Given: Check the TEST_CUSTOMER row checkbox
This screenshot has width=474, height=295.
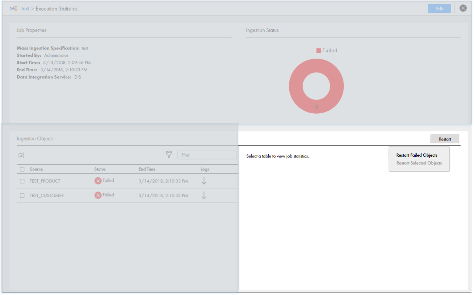Looking at the screenshot, I should tap(22, 195).
